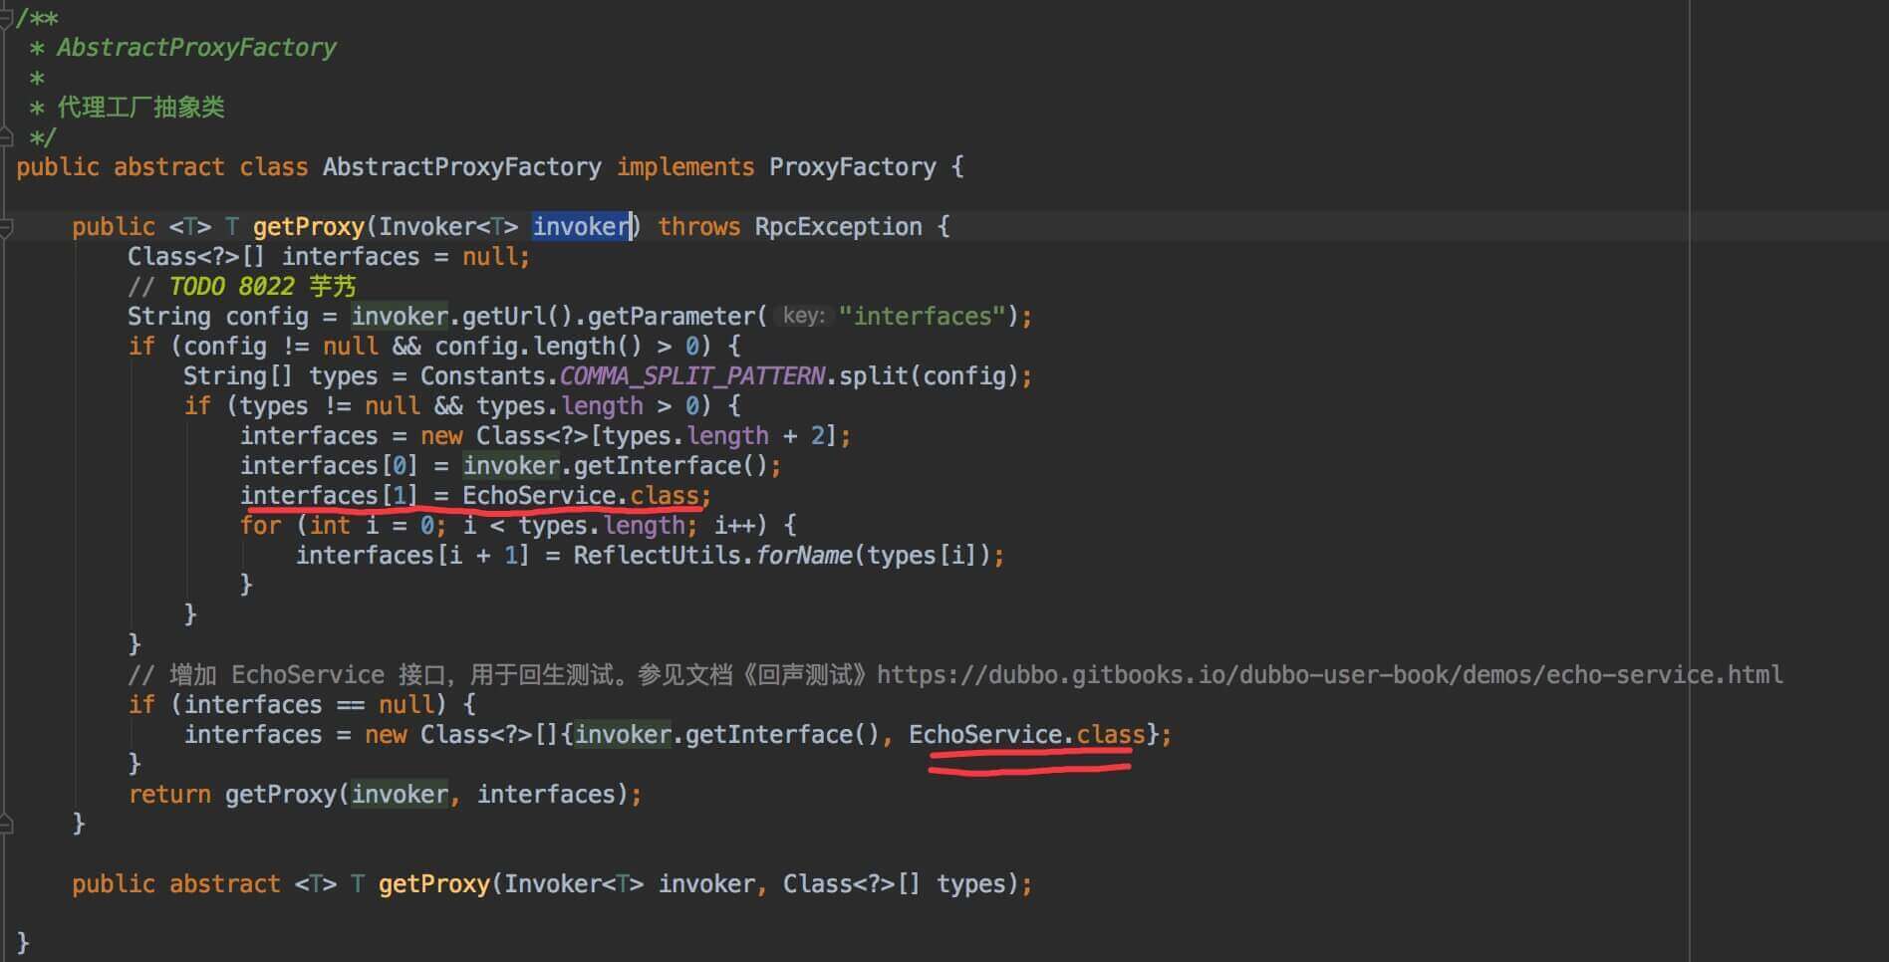Click the fold marker beside the Javadoc closing */
The image size is (1889, 962).
6,136
